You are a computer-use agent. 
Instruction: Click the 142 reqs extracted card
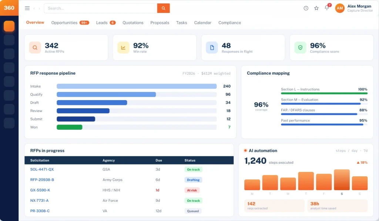[274, 205]
